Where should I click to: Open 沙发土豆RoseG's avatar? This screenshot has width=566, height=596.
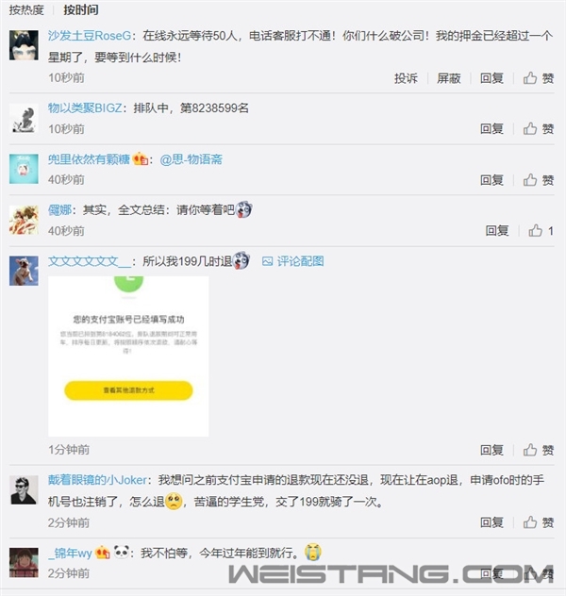click(24, 45)
